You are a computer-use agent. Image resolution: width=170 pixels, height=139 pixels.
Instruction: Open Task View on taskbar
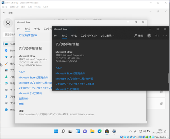tap(70, 132)
